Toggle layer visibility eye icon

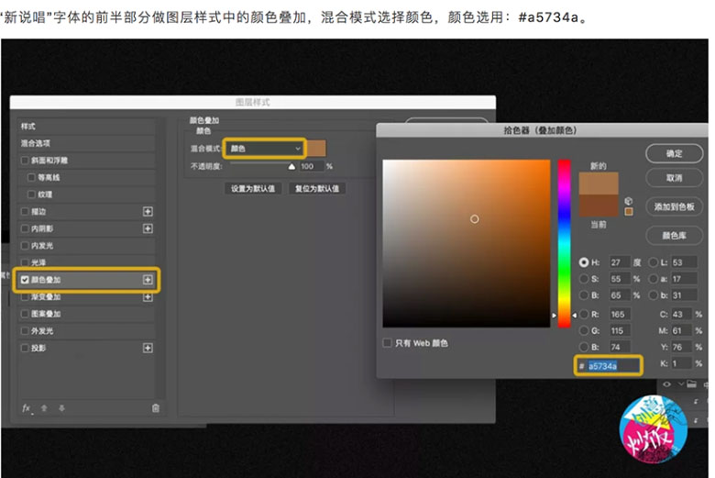[x=666, y=384]
